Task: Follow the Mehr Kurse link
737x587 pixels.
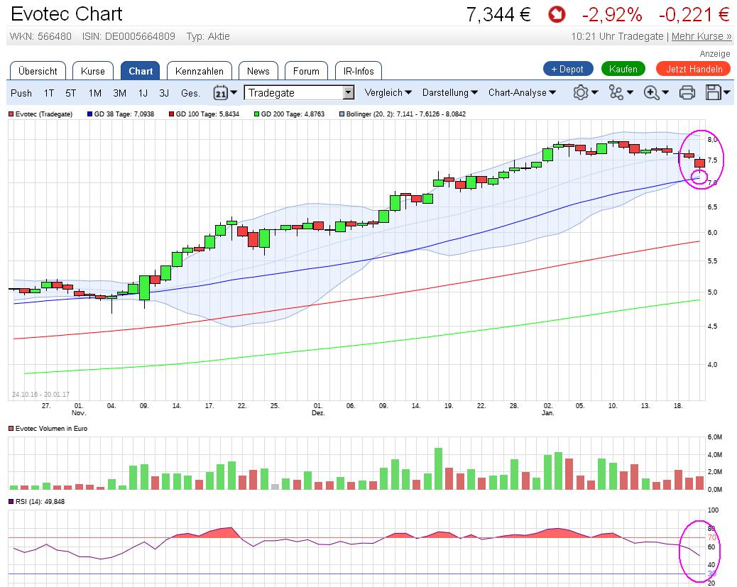Action: 701,36
